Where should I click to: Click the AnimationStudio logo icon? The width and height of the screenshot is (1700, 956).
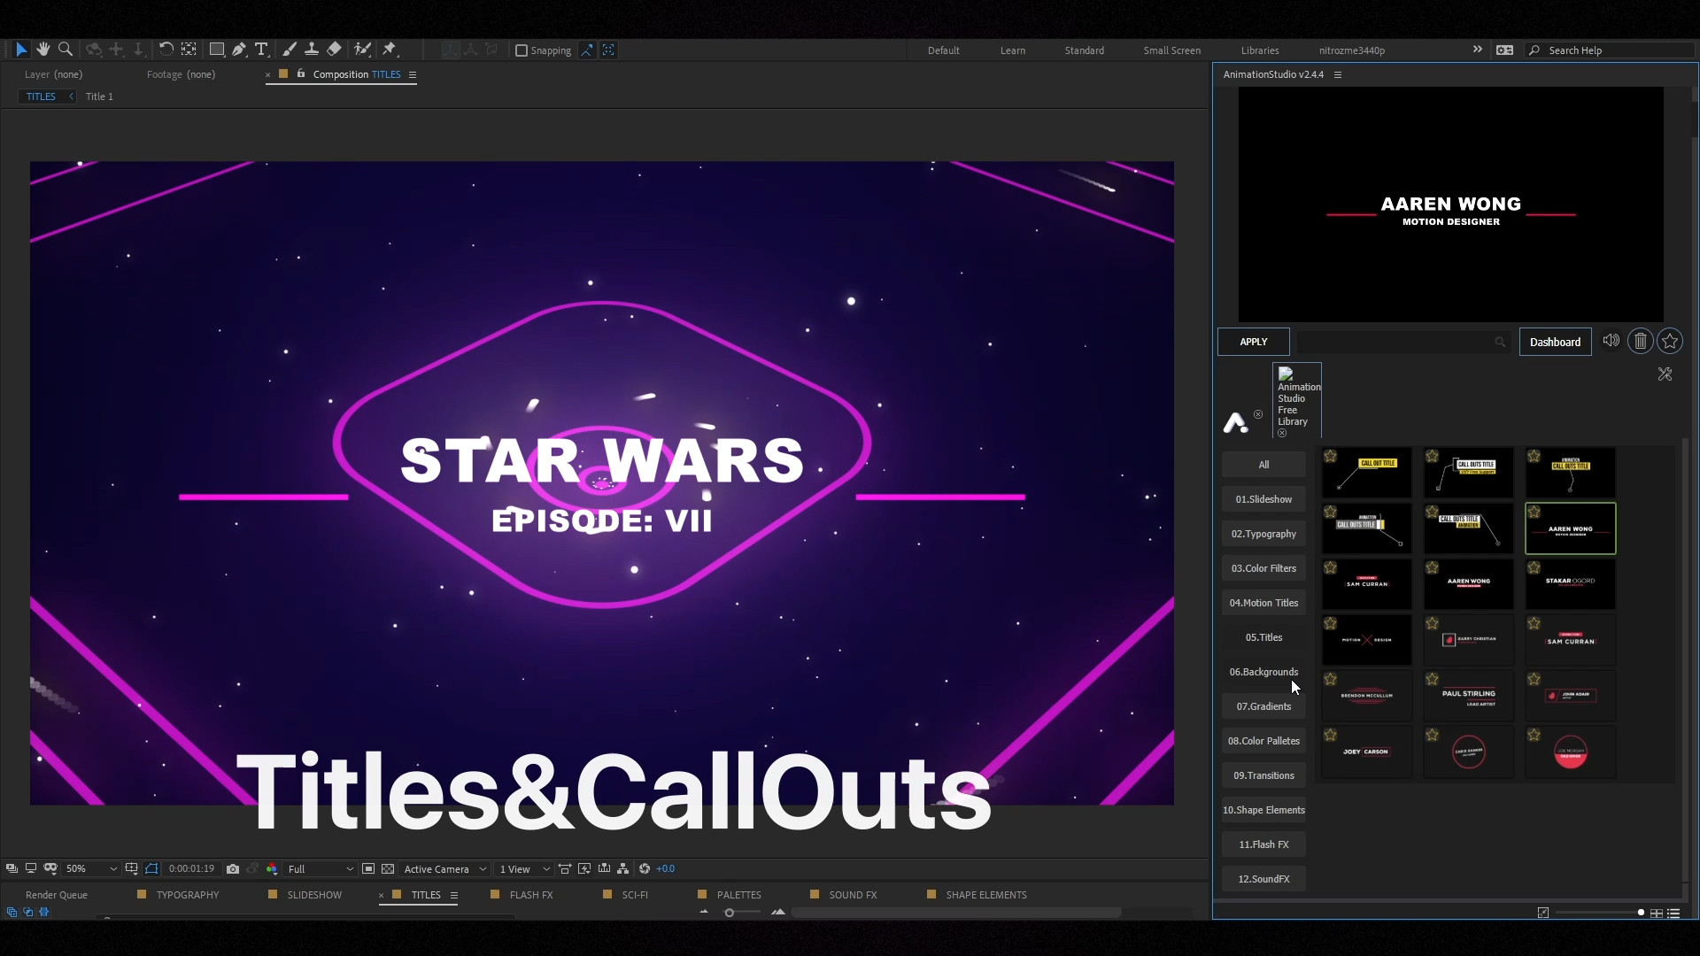(x=1235, y=422)
